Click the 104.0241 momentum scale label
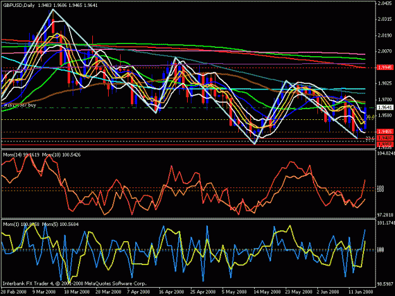The height and width of the screenshot is (296, 395). point(386,153)
